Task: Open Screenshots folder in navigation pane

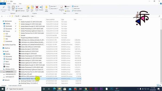Action: (x=9, y=41)
